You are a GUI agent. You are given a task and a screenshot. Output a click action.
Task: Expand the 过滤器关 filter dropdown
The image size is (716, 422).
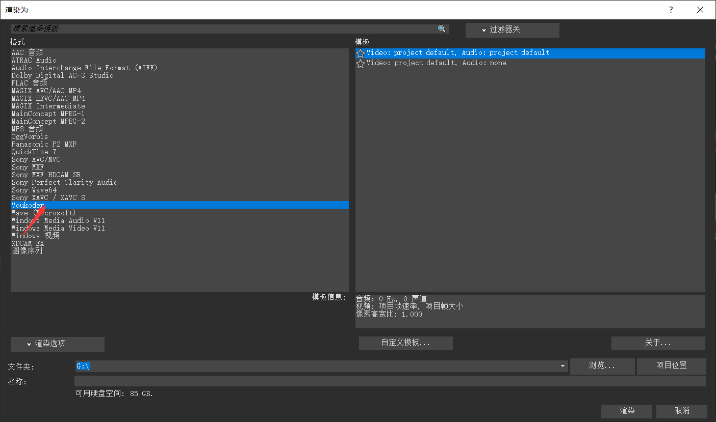click(512, 30)
